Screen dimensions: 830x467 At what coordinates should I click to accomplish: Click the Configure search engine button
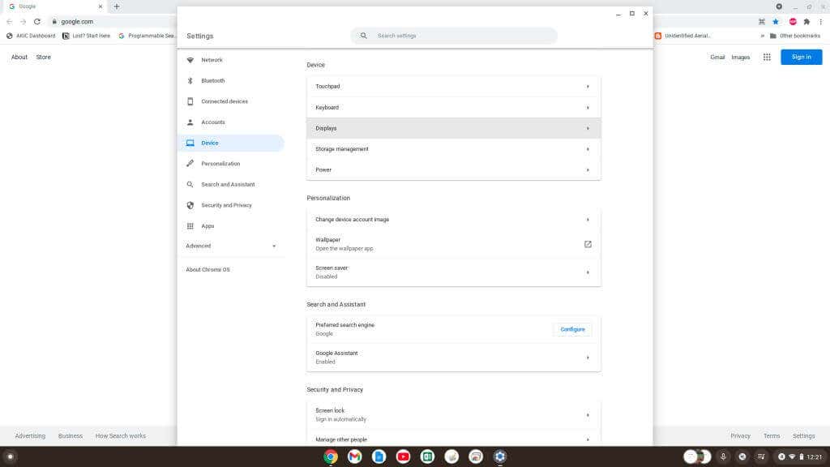(572, 329)
